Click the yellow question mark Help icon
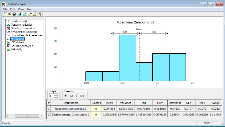This screenshot has height=127, width=225. coord(40,14)
